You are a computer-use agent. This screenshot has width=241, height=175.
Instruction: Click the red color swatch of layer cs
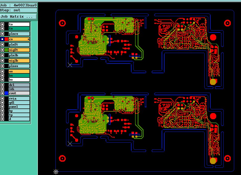coord(6,39)
